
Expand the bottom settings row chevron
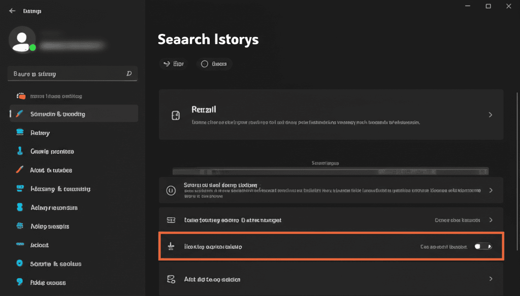(x=491, y=279)
